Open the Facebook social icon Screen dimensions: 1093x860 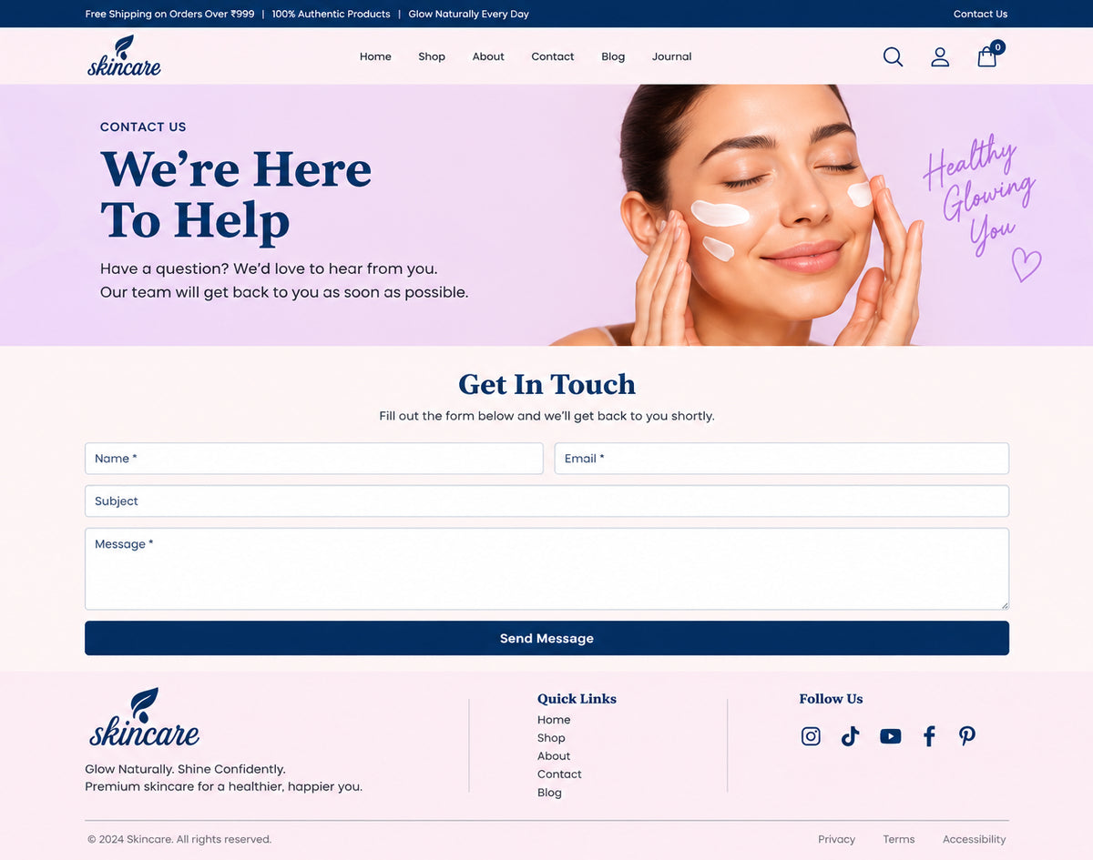[x=929, y=736]
